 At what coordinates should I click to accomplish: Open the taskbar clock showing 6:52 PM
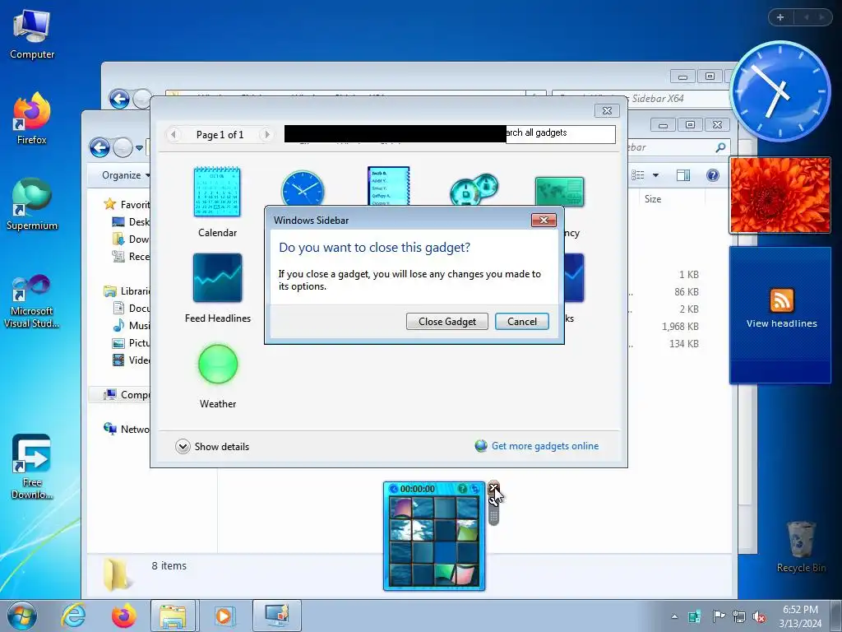(800, 616)
